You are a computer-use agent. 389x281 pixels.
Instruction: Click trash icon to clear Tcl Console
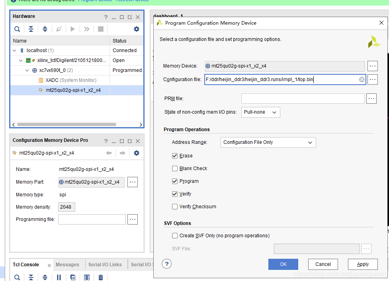(x=101, y=277)
